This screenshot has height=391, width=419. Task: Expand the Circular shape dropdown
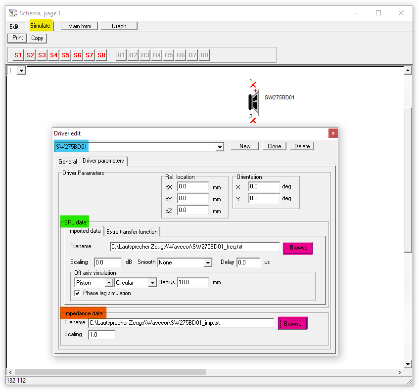[152, 283]
